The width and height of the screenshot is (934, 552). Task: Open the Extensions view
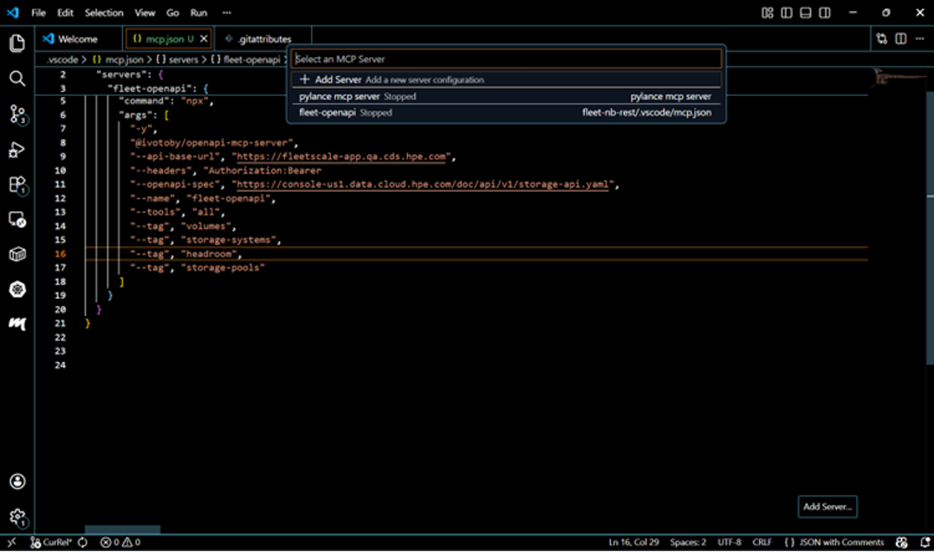click(17, 185)
